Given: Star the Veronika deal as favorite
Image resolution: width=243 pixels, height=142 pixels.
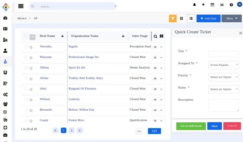Looking at the screenshot, I should pyautogui.click(x=31, y=47).
